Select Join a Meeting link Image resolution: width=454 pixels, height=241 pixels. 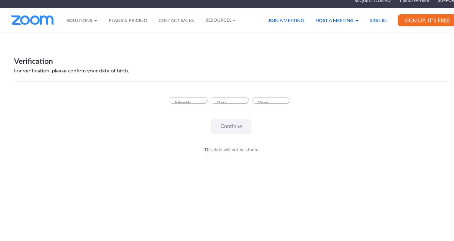[286, 20]
